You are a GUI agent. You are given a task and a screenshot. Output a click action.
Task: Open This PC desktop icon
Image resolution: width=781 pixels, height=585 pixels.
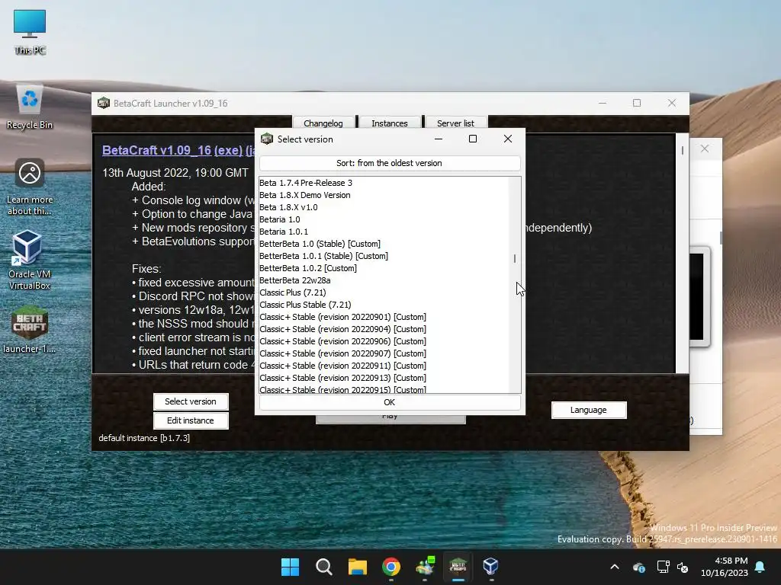pyautogui.click(x=30, y=31)
